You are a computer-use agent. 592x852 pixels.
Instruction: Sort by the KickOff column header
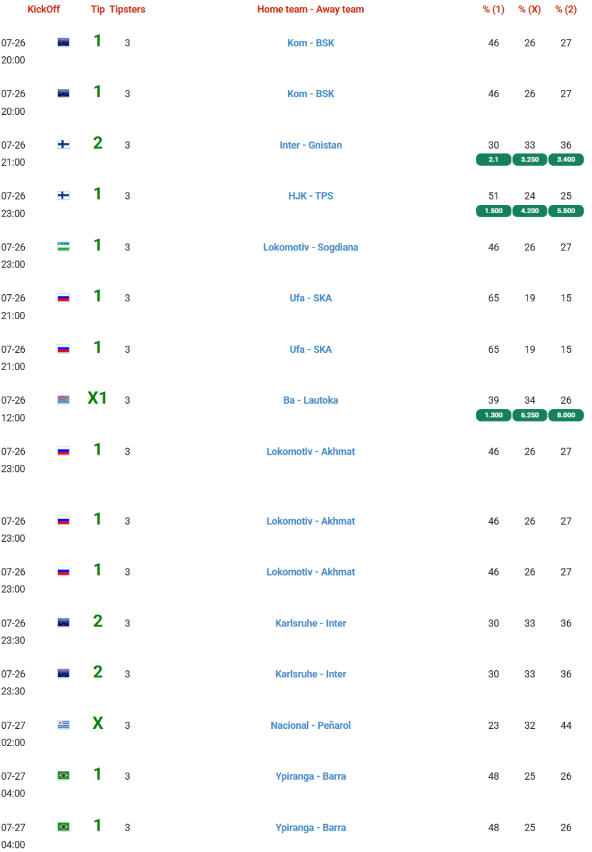[x=44, y=9]
